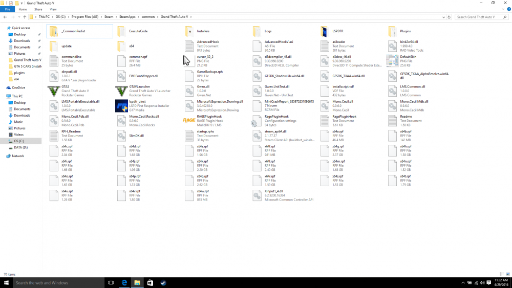This screenshot has height=288, width=512.
Task: Open the Share ribbon tab
Action: point(38,9)
